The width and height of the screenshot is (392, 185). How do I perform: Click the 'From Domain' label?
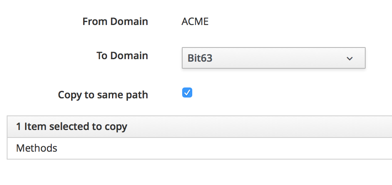point(115,21)
